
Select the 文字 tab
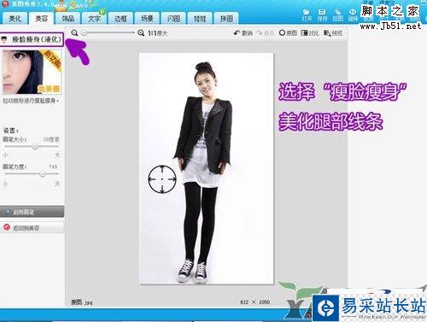click(x=94, y=18)
